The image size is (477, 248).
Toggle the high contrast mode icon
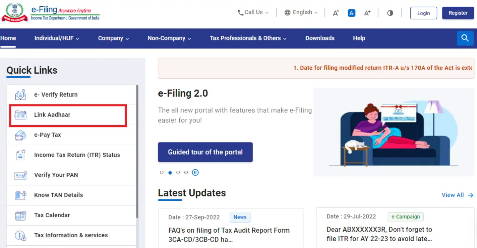(x=390, y=13)
